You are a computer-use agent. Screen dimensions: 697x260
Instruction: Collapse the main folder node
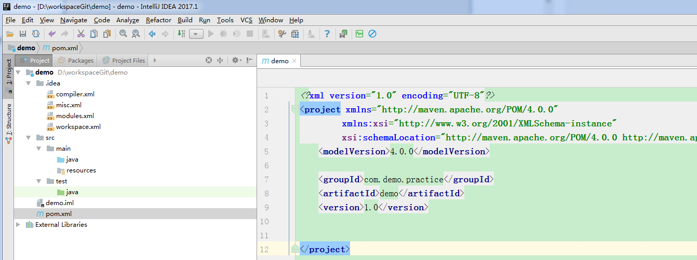click(39, 149)
